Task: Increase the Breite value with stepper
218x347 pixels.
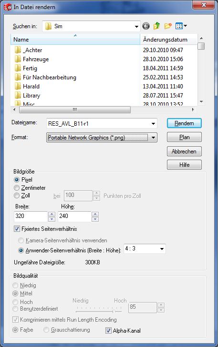Action: (52, 214)
